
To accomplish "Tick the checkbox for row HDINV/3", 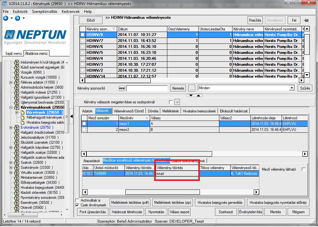I will click(x=82, y=64).
